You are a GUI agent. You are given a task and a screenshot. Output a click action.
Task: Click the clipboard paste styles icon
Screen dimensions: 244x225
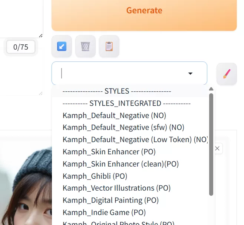(109, 46)
